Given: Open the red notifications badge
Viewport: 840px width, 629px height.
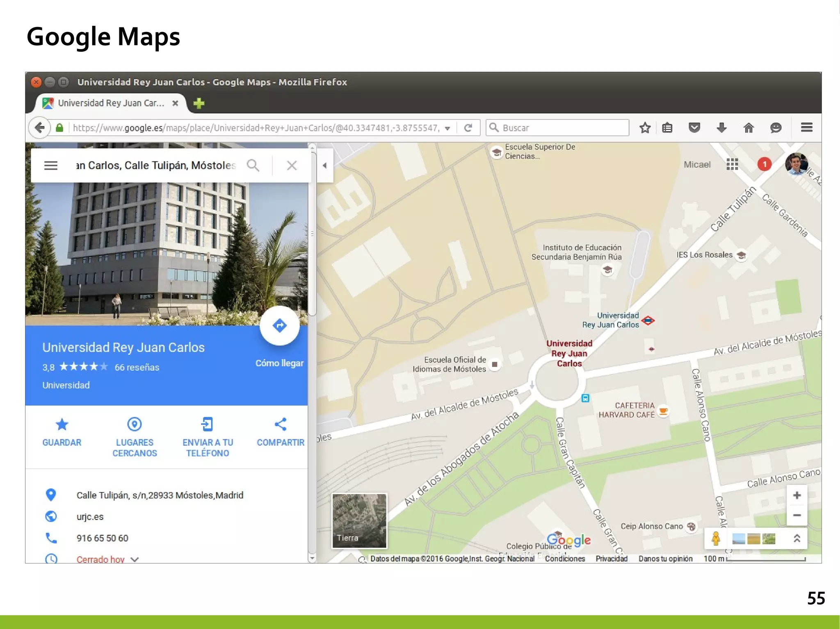Looking at the screenshot, I should 764,164.
